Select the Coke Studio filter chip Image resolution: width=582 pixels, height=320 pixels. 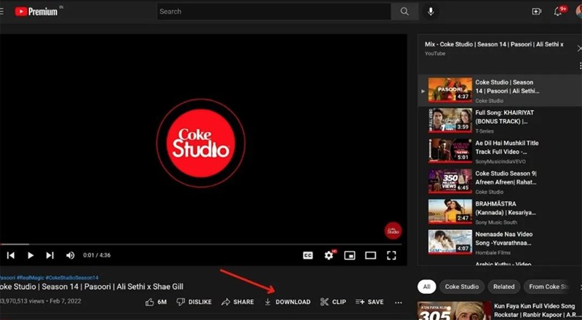pyautogui.click(x=462, y=287)
